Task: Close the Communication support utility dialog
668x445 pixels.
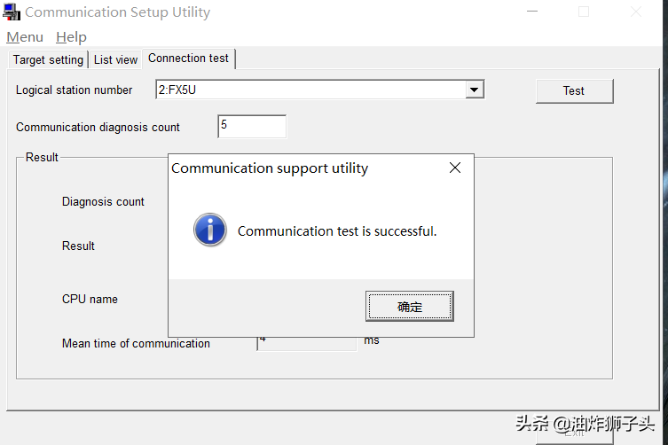Action: (x=455, y=168)
